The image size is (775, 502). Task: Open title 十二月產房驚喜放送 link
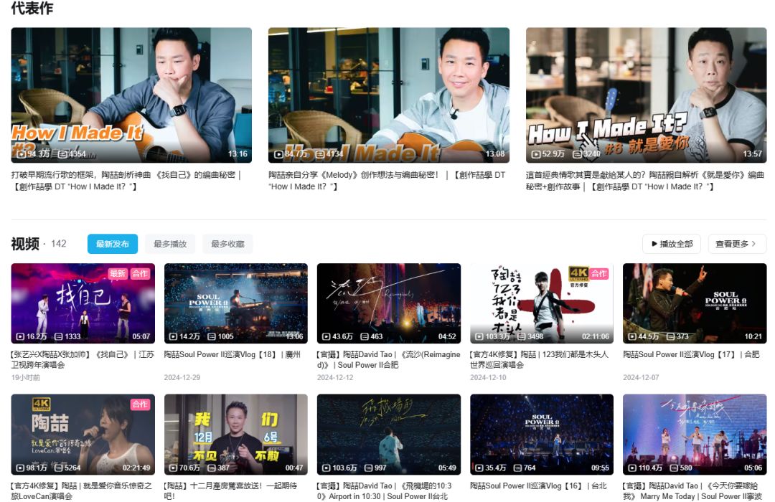pos(231,491)
